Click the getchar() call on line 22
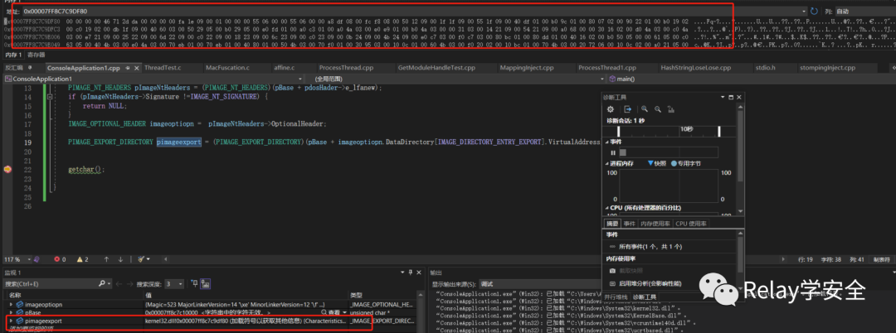Viewport: 896px width, 333px height. pos(87,169)
